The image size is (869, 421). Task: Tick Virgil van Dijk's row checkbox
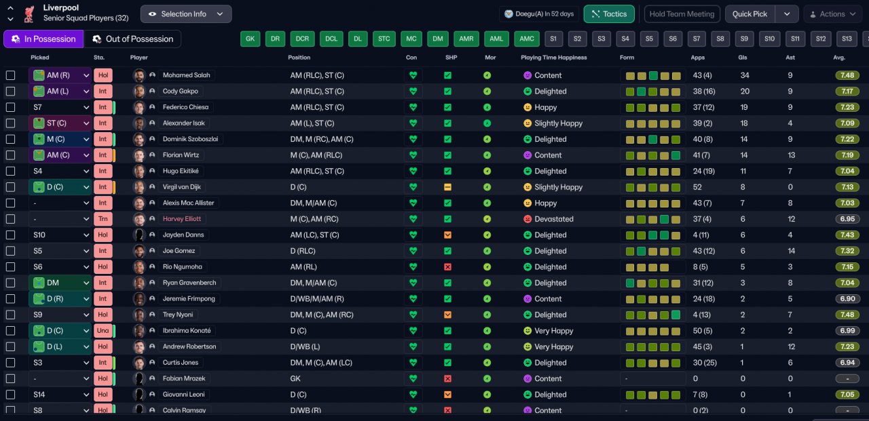coord(10,187)
